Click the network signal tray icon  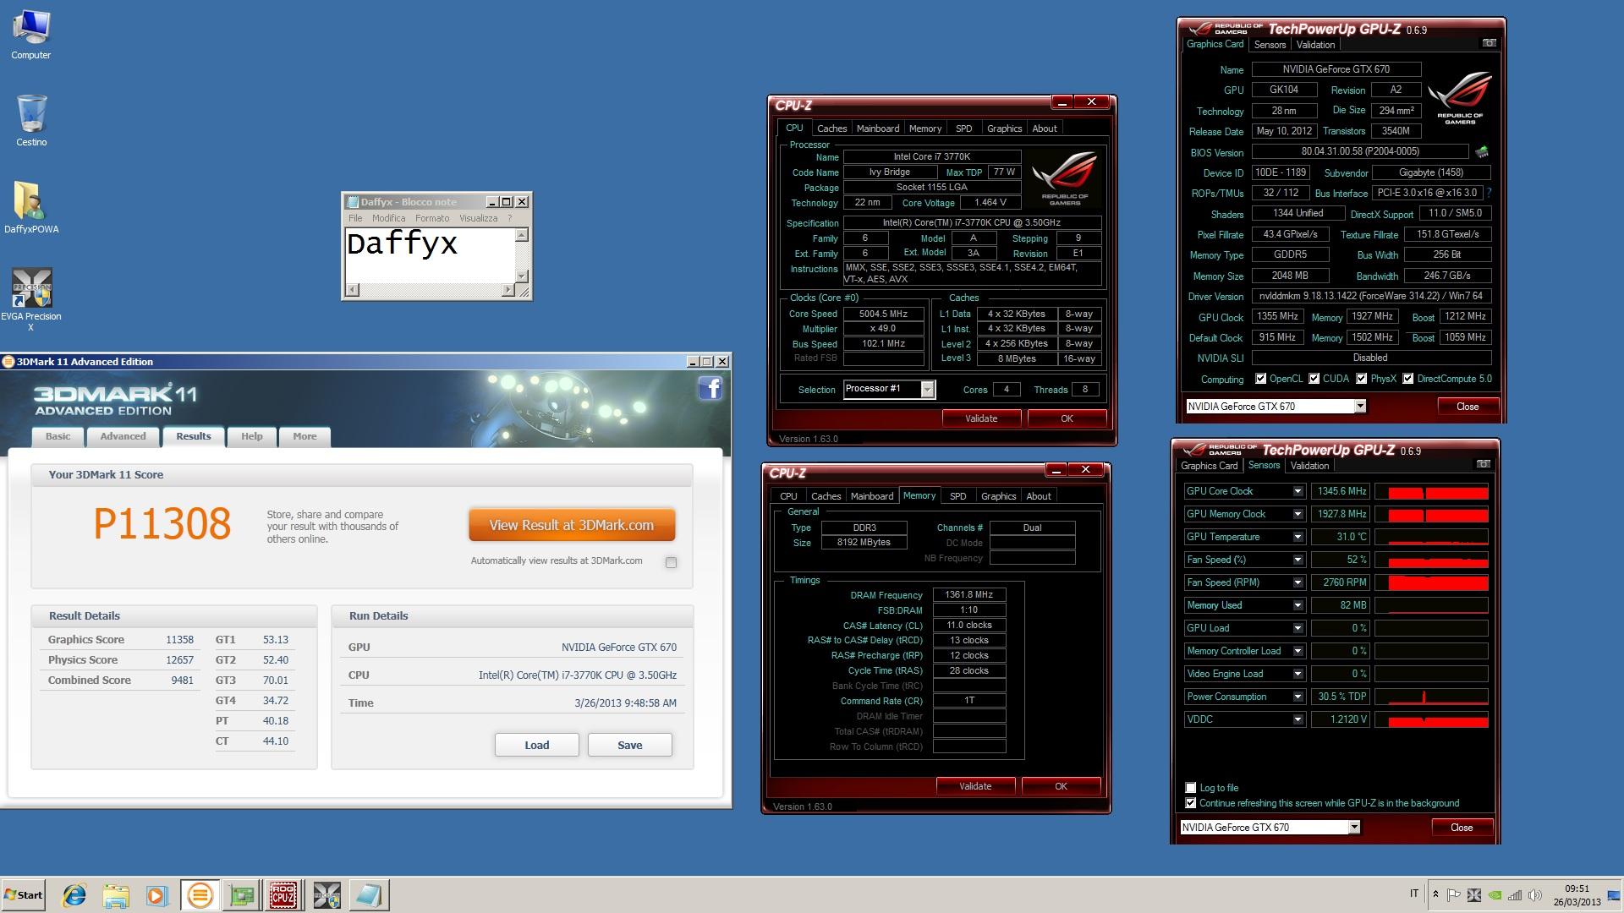[x=1515, y=895]
